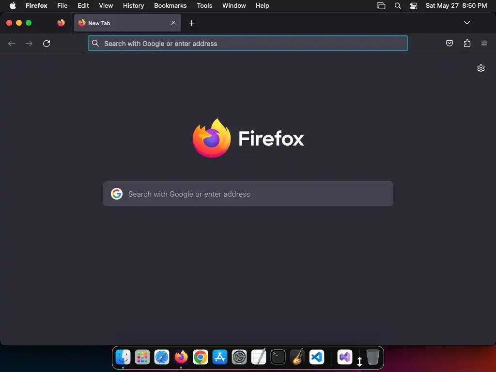Open the Edit menu
This screenshot has height=372, width=496.
pyautogui.click(x=83, y=5)
